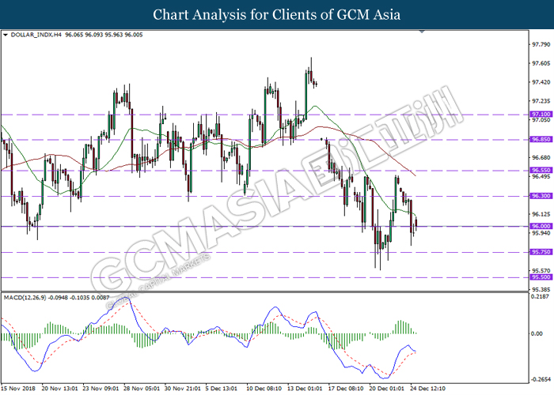Click the 30 Nov 21:01 time label

pyautogui.click(x=183, y=389)
